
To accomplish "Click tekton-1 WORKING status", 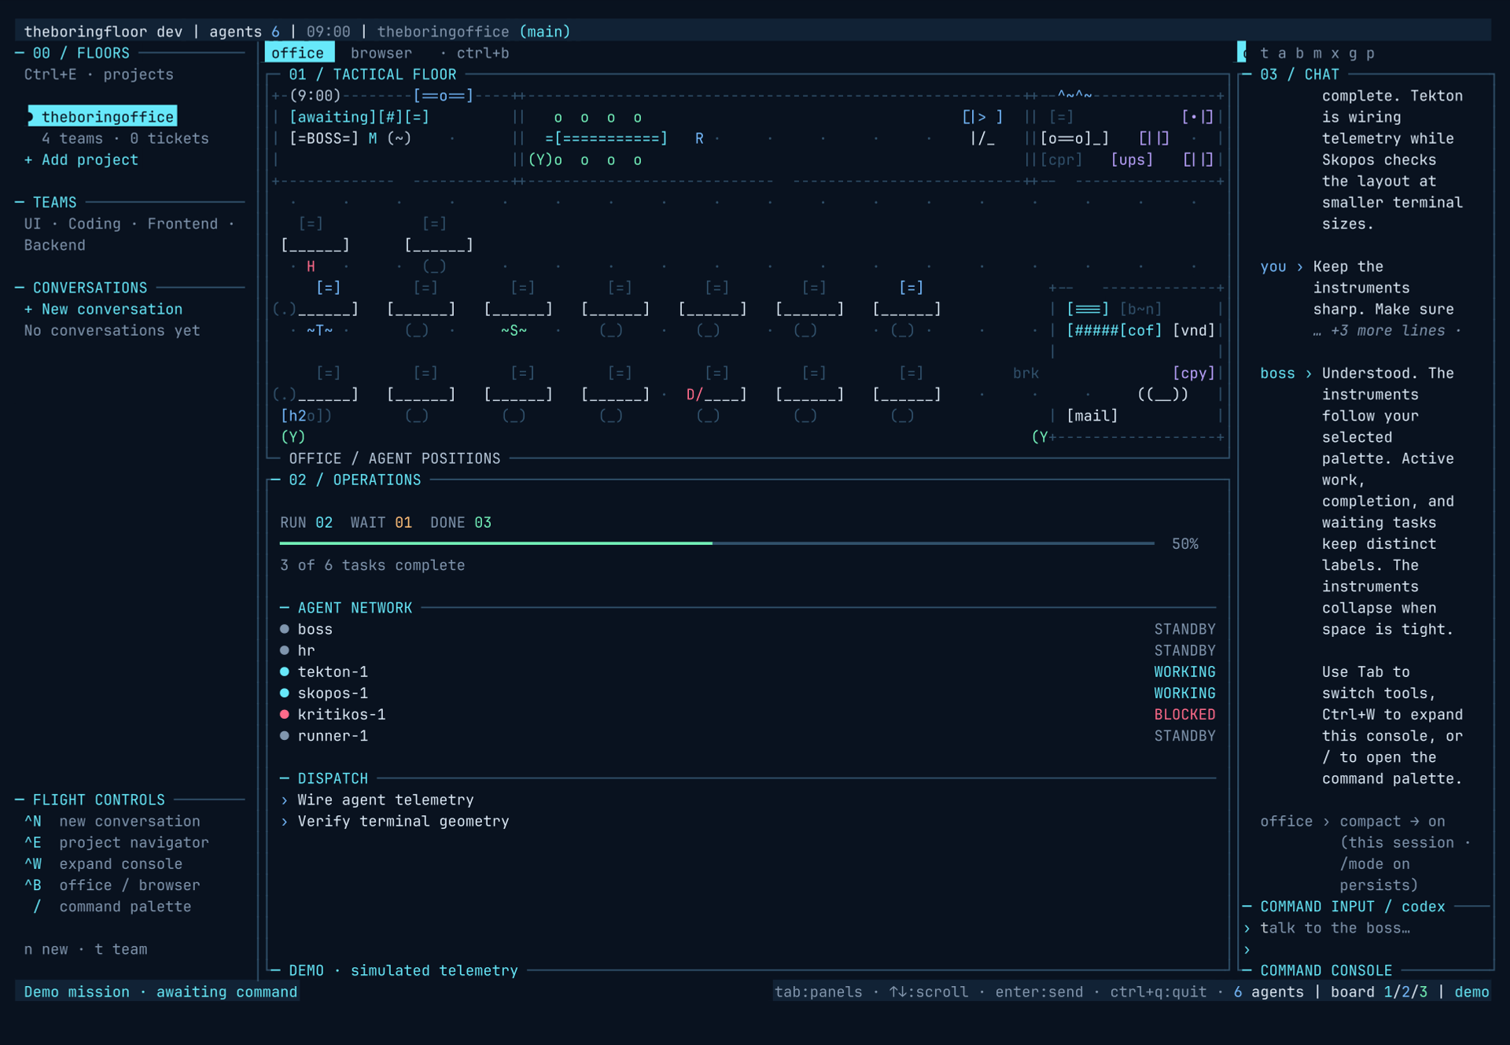I will [1184, 672].
